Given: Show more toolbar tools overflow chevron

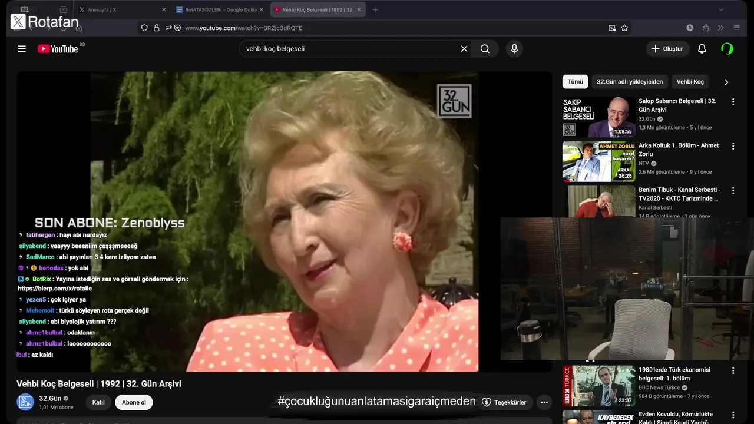Looking at the screenshot, I should click(x=720, y=28).
